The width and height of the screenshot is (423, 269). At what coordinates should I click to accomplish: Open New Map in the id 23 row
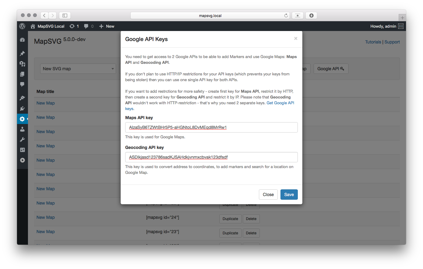[x=46, y=232]
